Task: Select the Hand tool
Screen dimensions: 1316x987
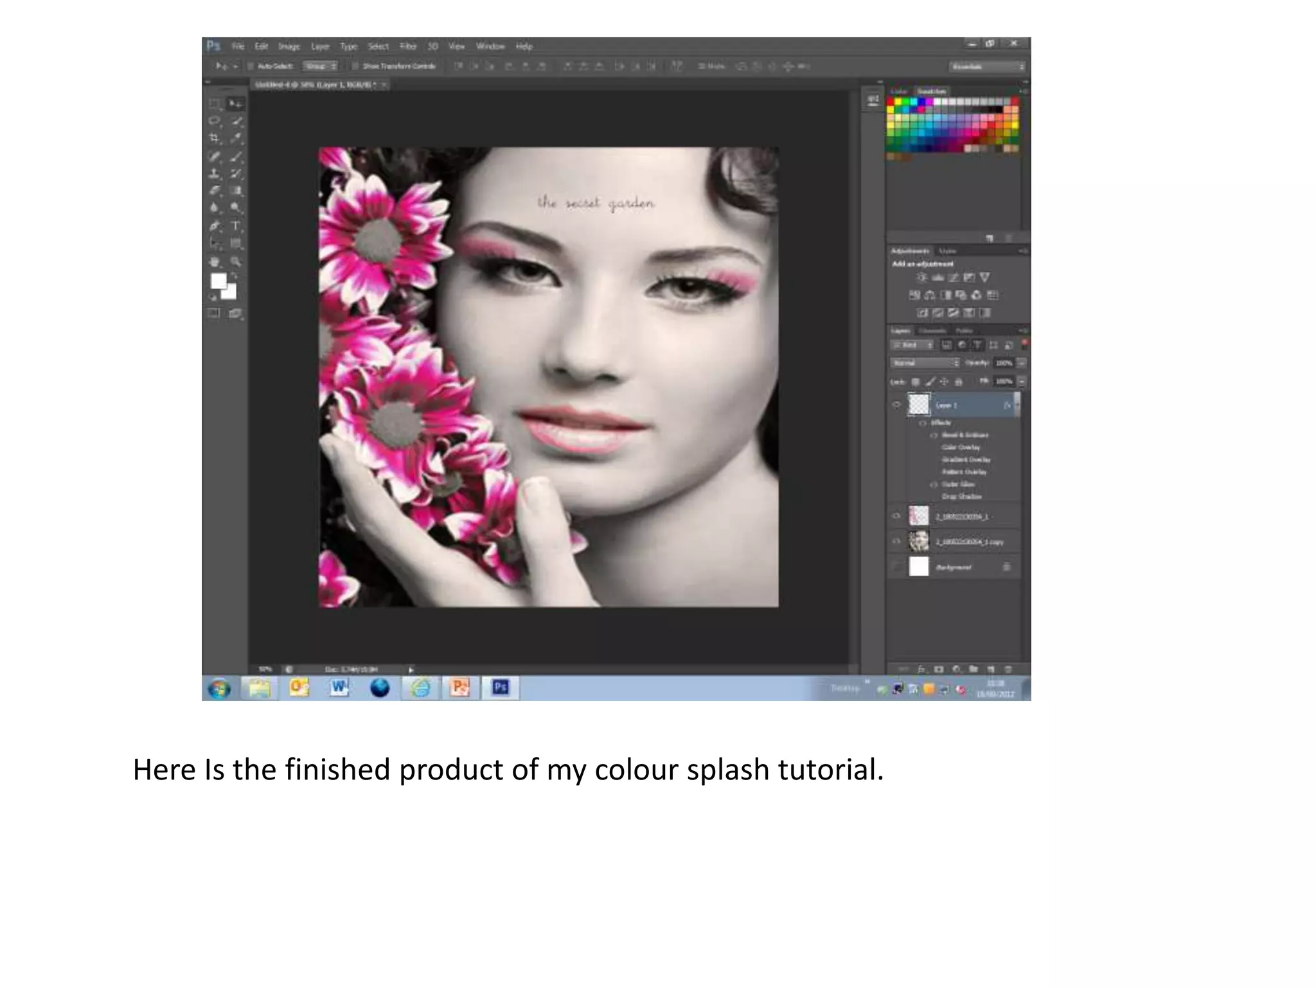Action: pos(215,262)
